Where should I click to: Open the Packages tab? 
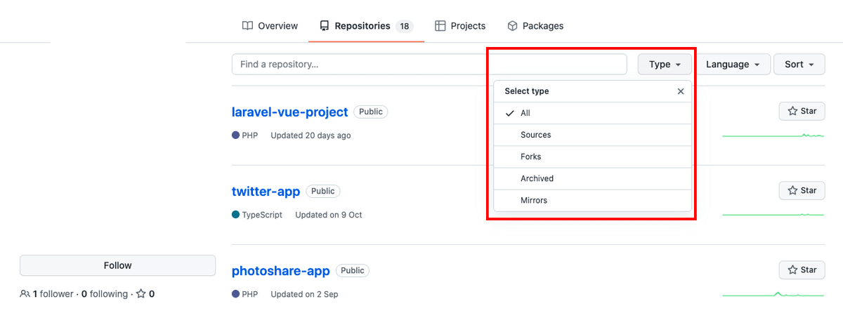pyautogui.click(x=535, y=26)
